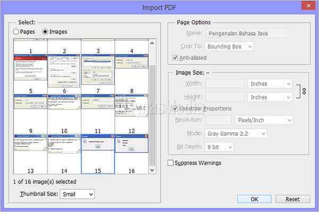Open the Thumbnail Size dropdown
This screenshot has height=212, width=319.
(77, 194)
